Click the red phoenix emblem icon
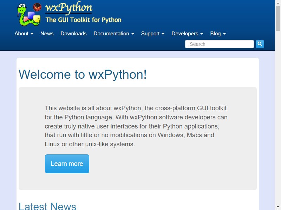This screenshot has width=281, height=210. point(37,7)
